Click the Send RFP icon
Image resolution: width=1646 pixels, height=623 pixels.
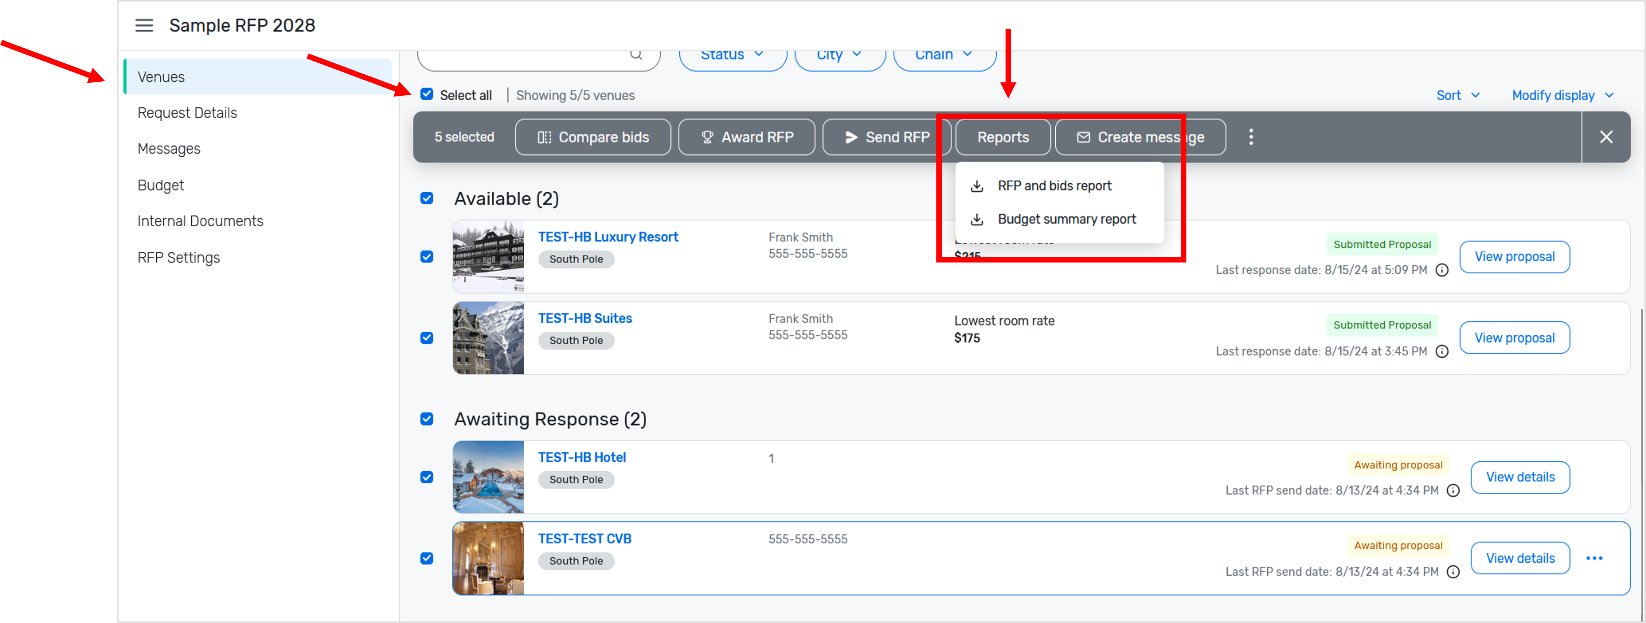(x=851, y=137)
